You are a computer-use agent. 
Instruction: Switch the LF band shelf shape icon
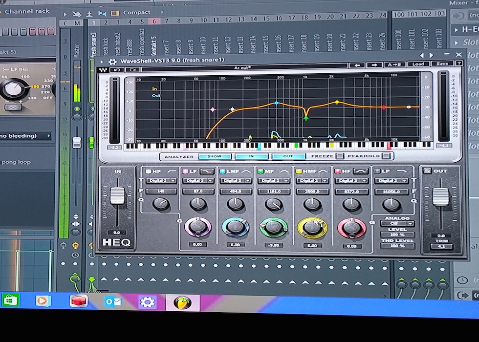pos(207,171)
